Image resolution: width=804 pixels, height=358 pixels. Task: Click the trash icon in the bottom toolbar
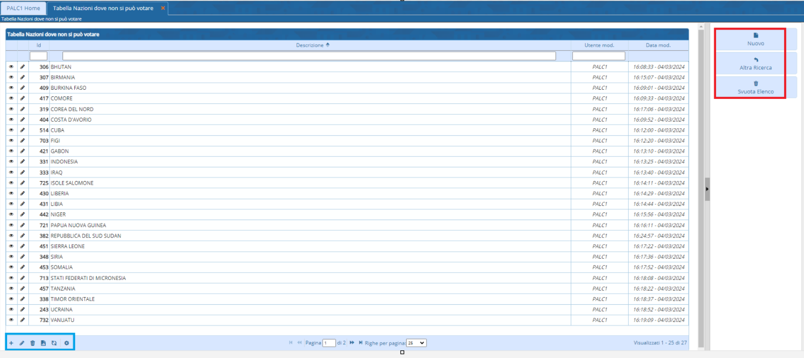point(33,343)
